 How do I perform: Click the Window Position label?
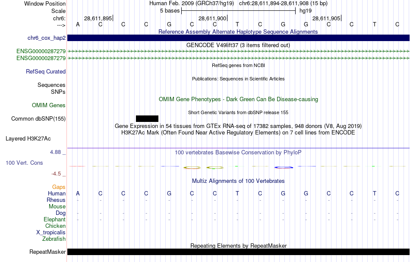click(x=45, y=3)
